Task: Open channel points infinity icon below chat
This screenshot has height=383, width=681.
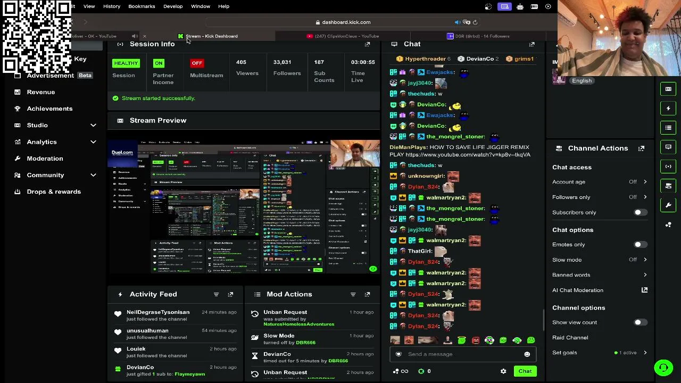Action: (401, 371)
